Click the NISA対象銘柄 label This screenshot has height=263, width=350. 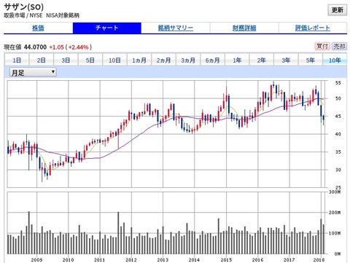(63, 15)
